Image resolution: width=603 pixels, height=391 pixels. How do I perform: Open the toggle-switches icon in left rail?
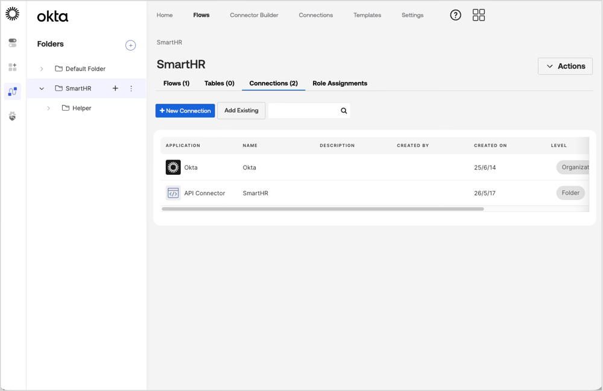tap(12, 43)
